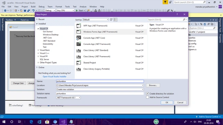Click Navigate Backward toolbar icon

click(5, 11)
